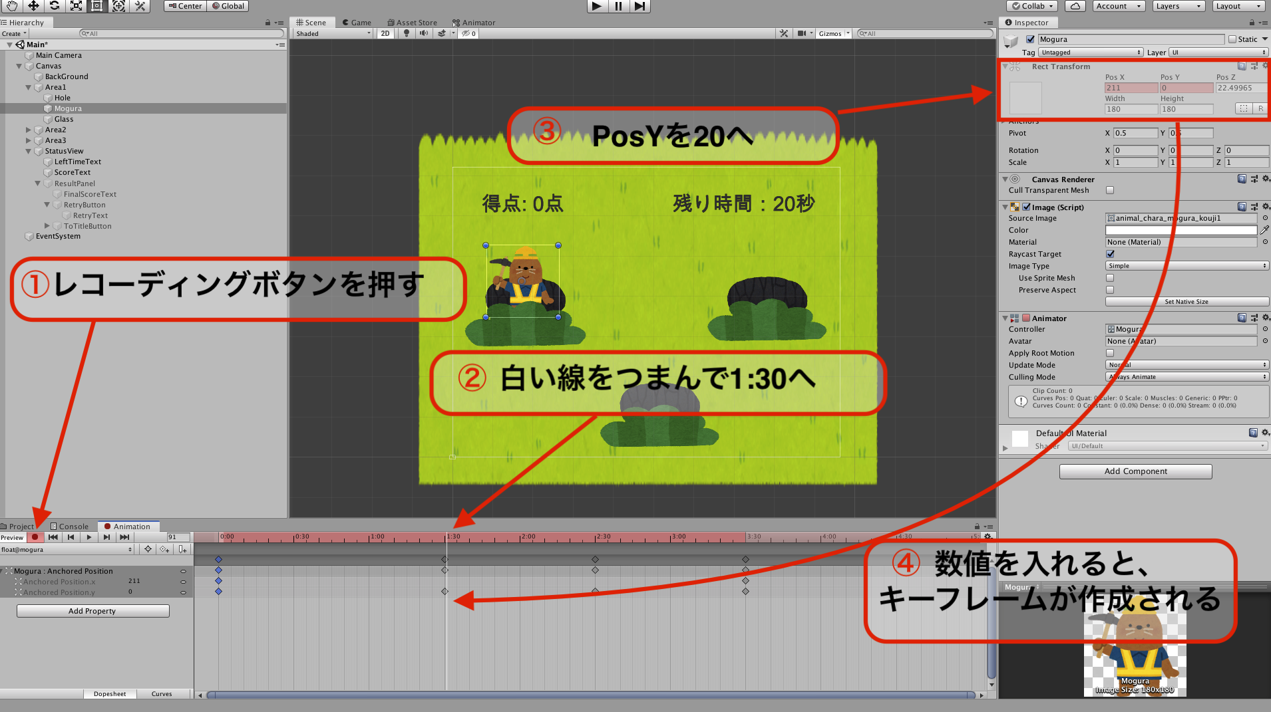Toggle Preserve Aspect checkbox
The width and height of the screenshot is (1271, 712).
coord(1110,290)
